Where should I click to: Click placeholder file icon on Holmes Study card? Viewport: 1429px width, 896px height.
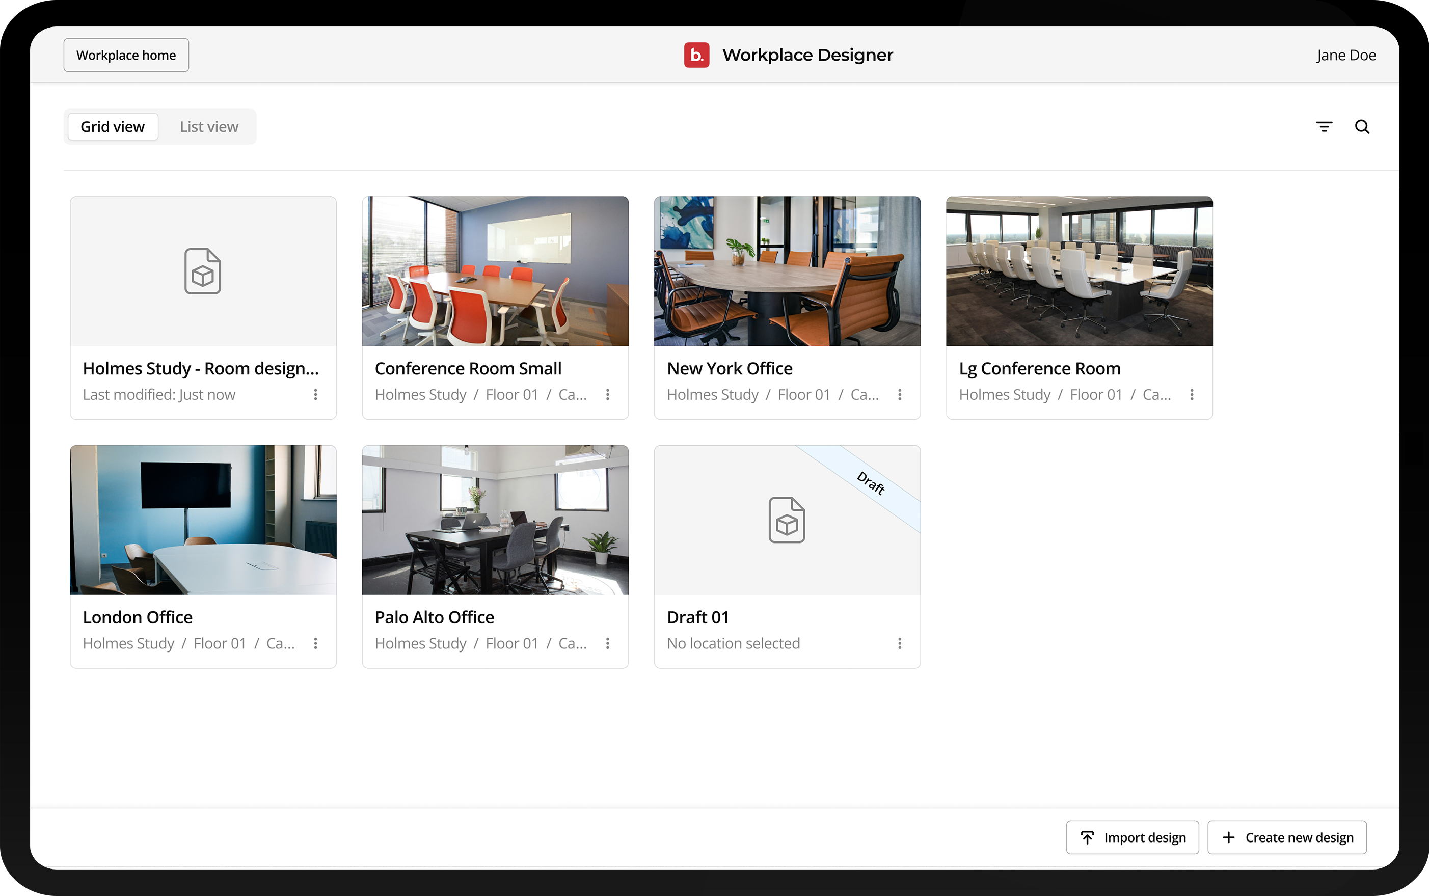[x=203, y=271]
